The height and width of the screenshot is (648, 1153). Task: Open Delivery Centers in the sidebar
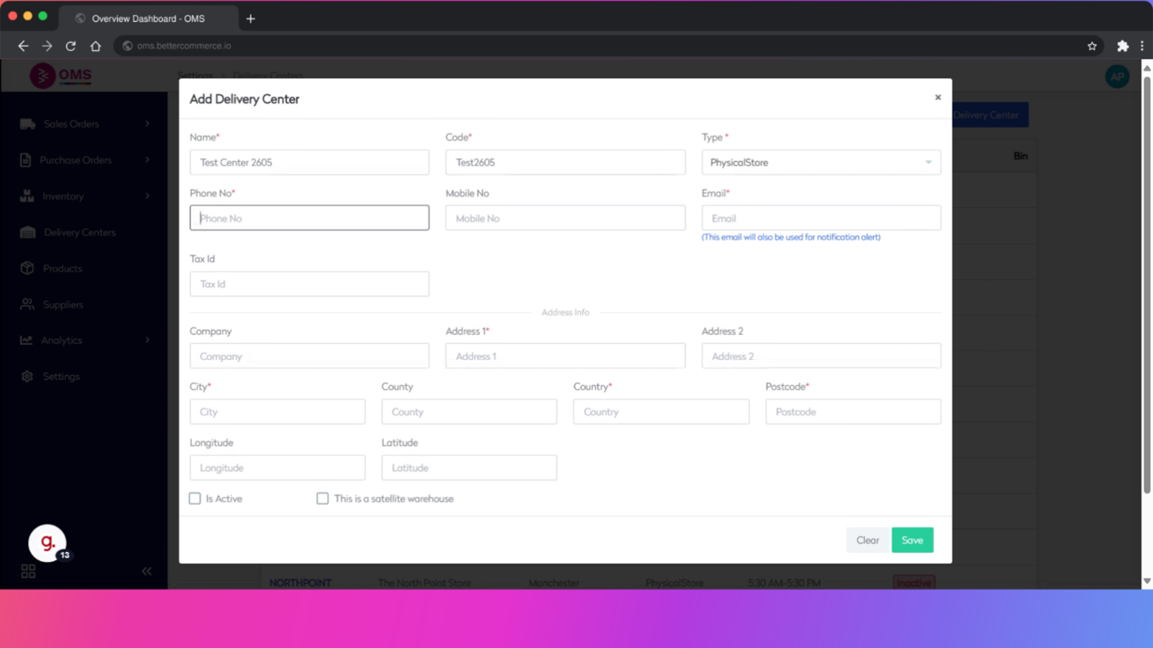coord(79,232)
